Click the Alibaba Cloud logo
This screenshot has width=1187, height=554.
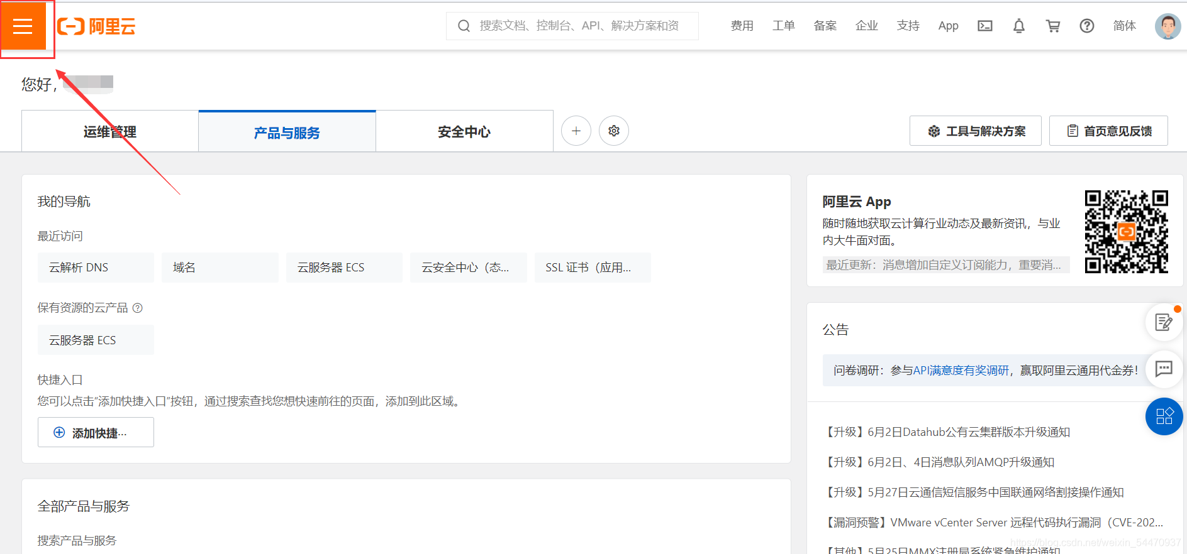tap(96, 26)
